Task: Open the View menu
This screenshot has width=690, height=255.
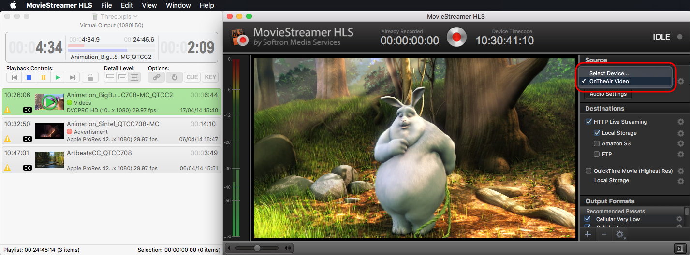Action: click(x=149, y=5)
